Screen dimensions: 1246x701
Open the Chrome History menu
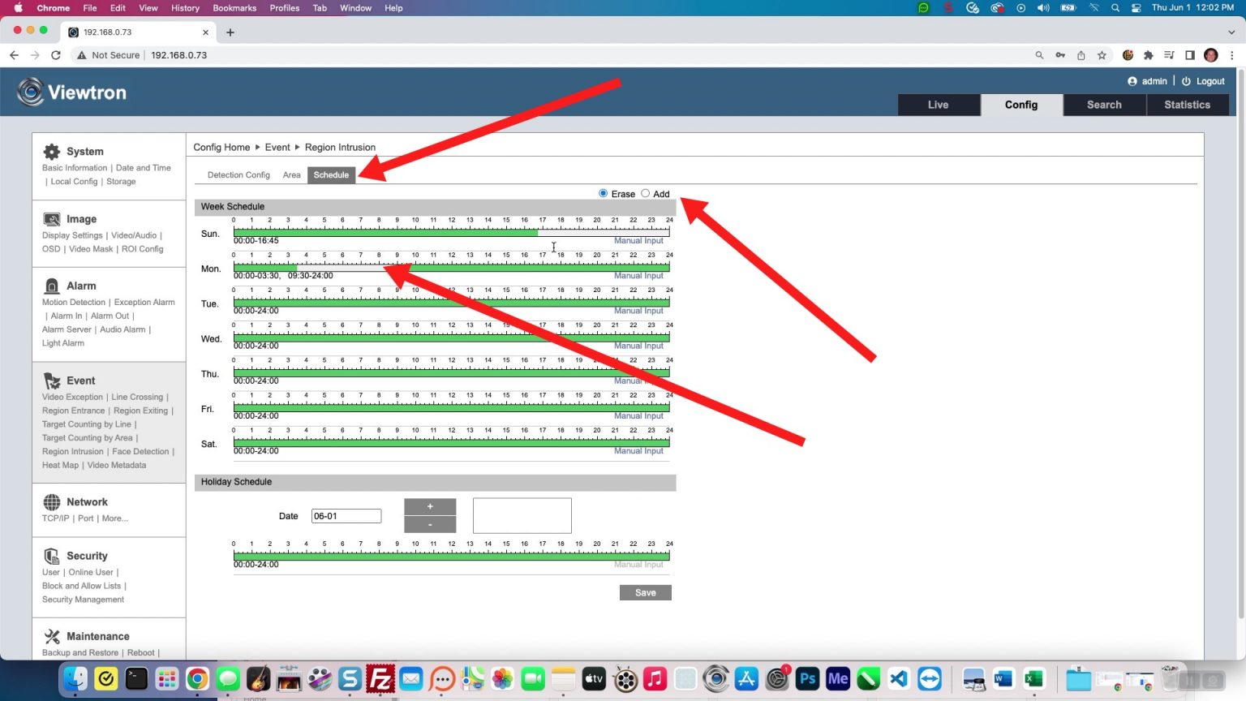pos(185,8)
